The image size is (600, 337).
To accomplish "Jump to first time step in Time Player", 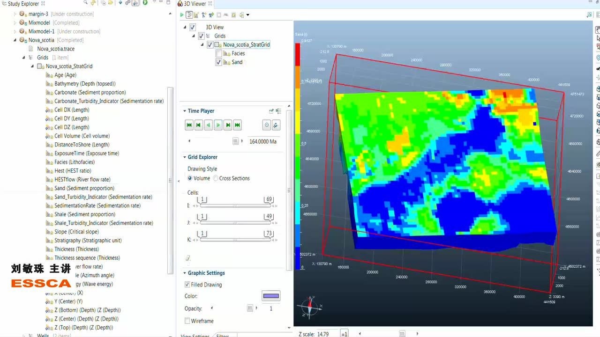I will 189,125.
